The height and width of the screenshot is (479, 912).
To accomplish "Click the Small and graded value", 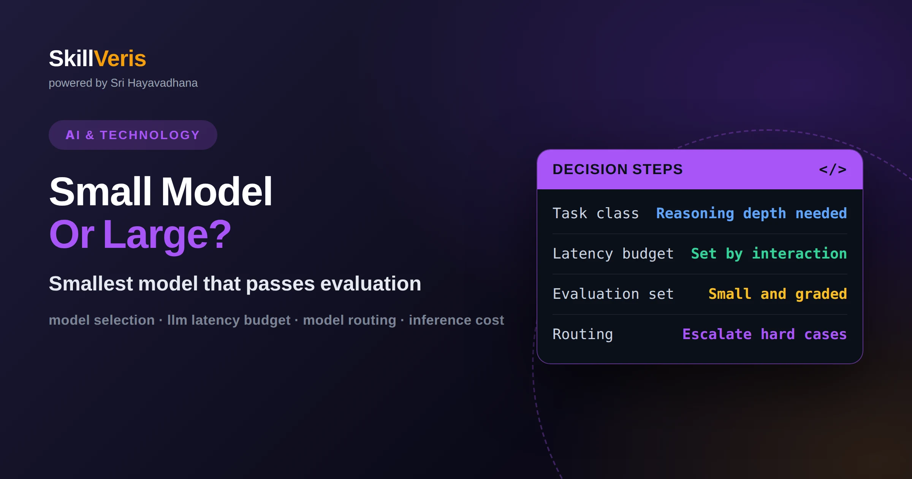I will click(x=777, y=294).
